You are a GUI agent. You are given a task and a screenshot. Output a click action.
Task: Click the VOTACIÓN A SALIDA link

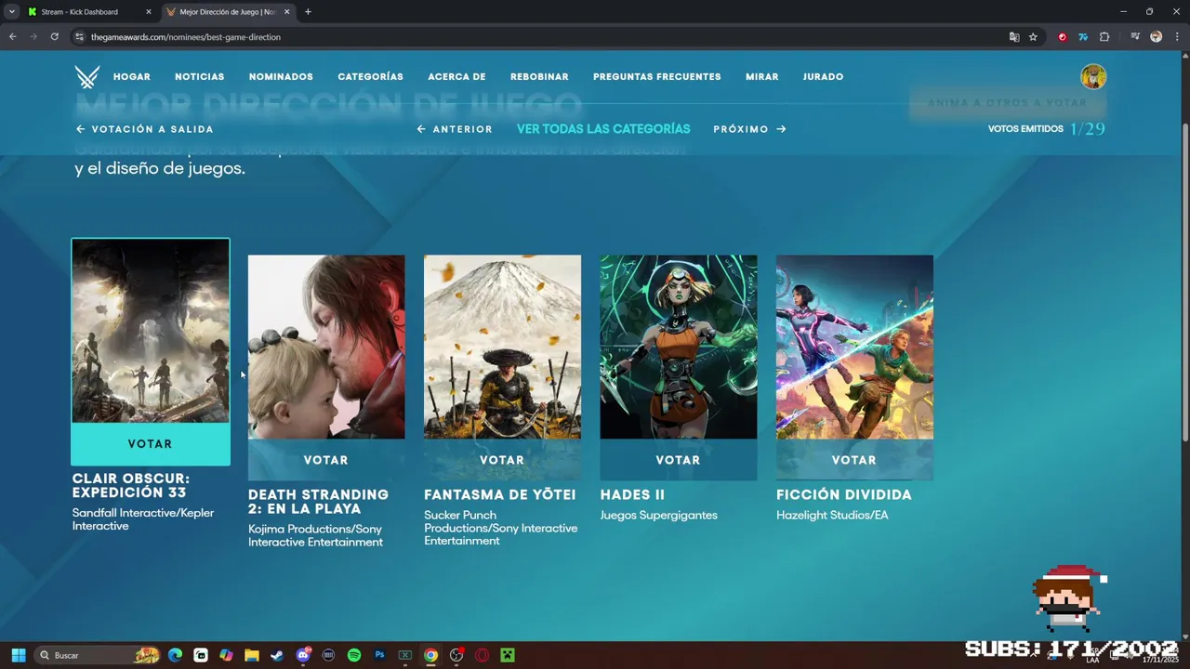(x=145, y=129)
